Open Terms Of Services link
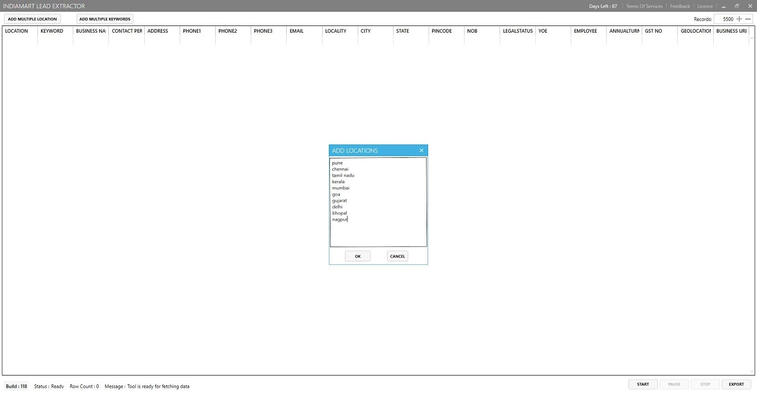Image resolution: width=757 pixels, height=401 pixels. coord(644,6)
